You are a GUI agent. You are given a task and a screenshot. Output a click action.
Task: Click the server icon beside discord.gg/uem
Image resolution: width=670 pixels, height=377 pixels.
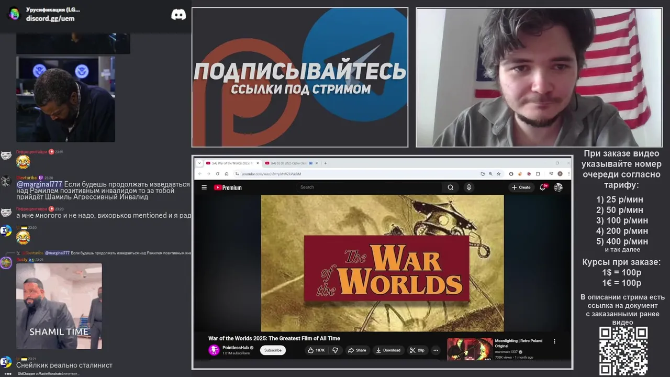coord(14,14)
